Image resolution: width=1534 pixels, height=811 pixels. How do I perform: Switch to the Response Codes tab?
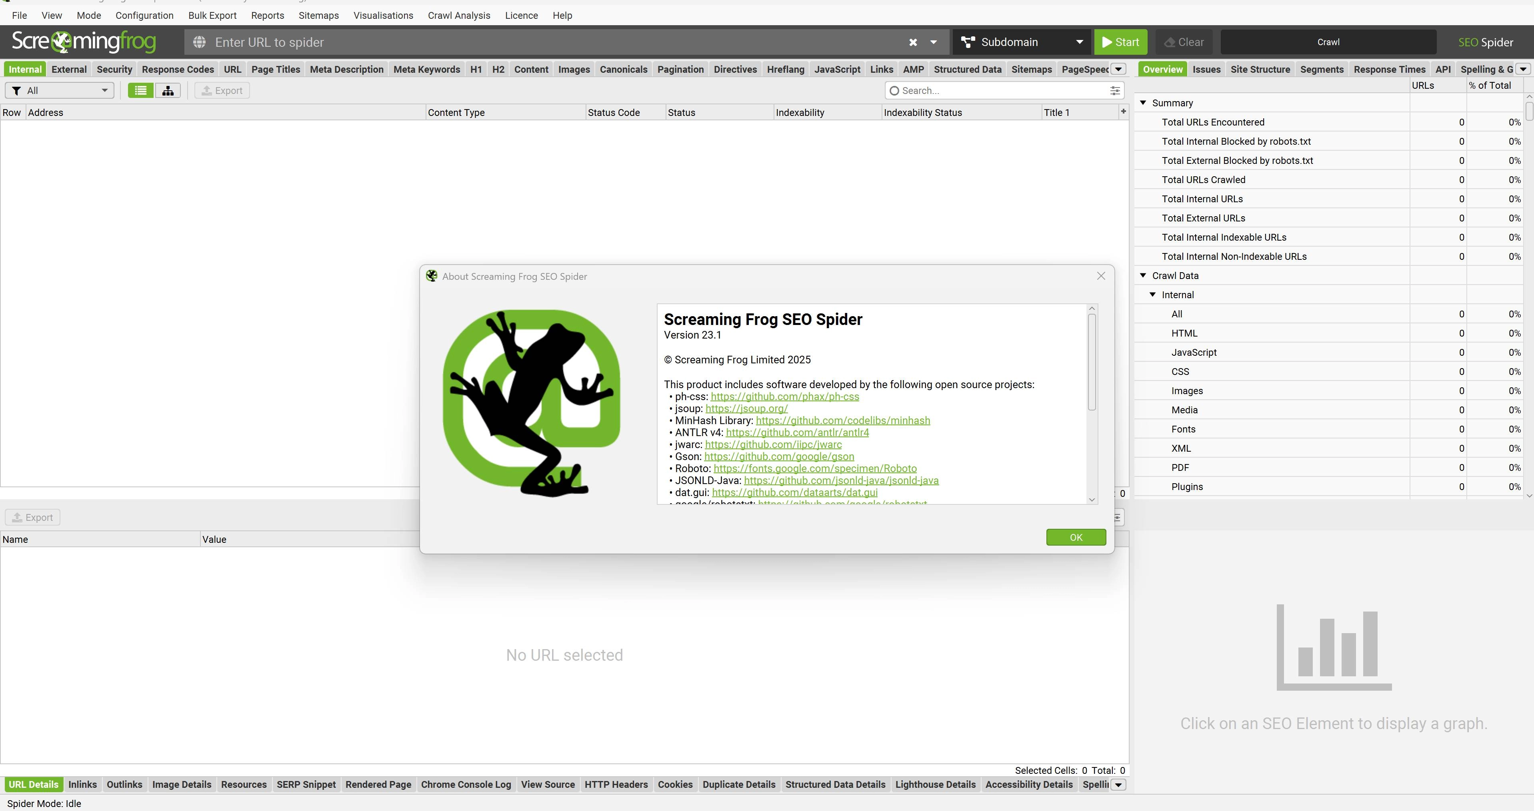pos(178,69)
